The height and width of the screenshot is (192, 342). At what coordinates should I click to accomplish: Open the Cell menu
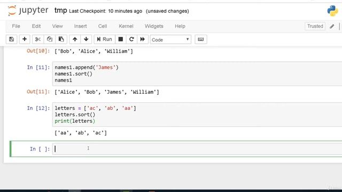click(x=103, y=26)
